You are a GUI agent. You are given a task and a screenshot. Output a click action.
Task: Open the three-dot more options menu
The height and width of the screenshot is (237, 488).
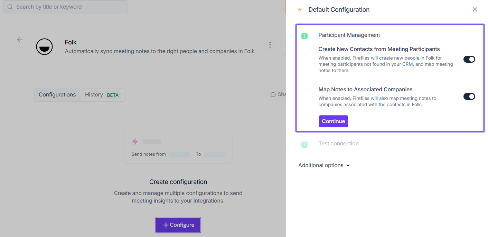pyautogui.click(x=270, y=45)
